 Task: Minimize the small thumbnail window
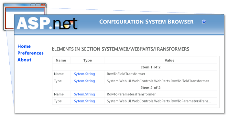(x=33, y=5)
